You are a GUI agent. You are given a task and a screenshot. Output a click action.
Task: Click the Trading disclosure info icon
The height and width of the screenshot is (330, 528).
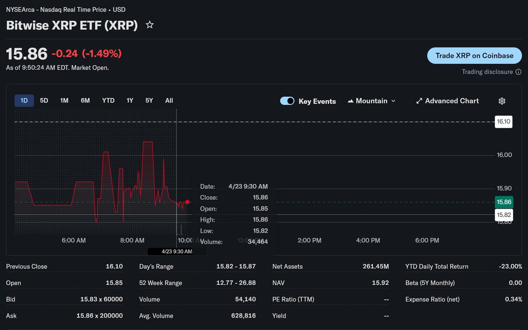[519, 71]
